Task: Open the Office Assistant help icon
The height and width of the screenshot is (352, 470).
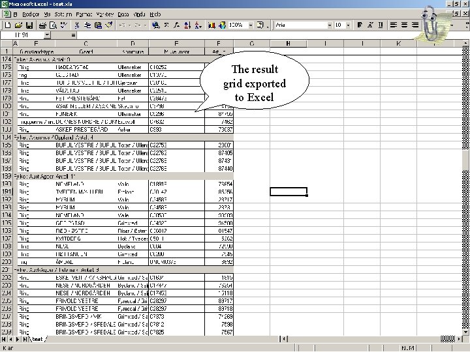Action: [260, 25]
